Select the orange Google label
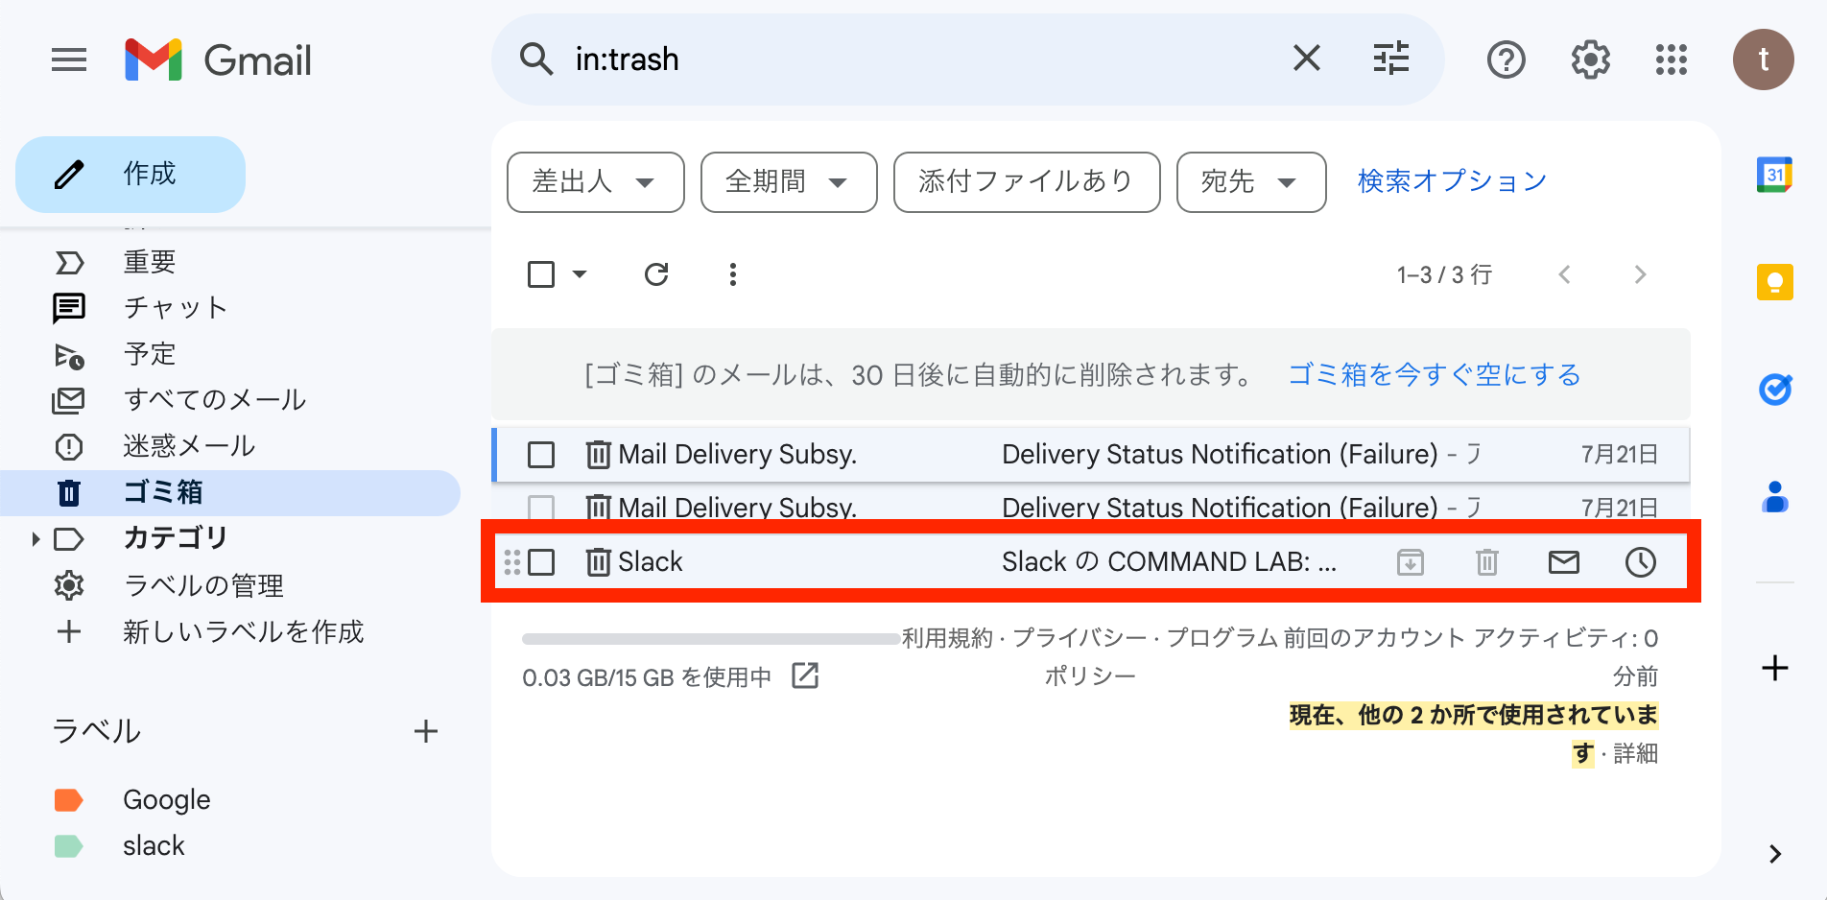The image size is (1827, 900). (166, 799)
